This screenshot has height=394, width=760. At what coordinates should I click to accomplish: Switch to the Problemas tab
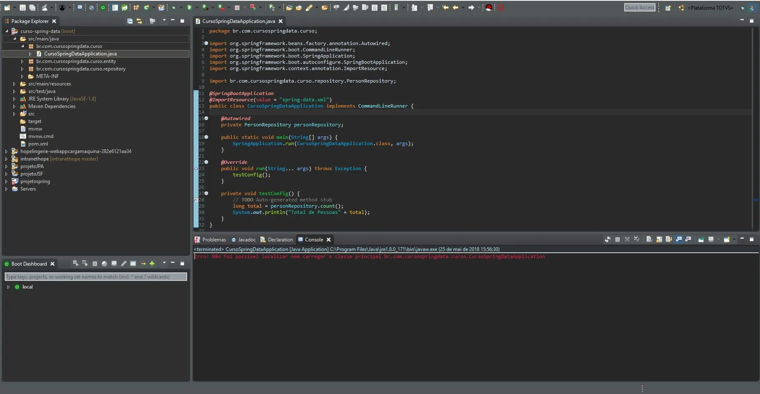tap(214, 240)
